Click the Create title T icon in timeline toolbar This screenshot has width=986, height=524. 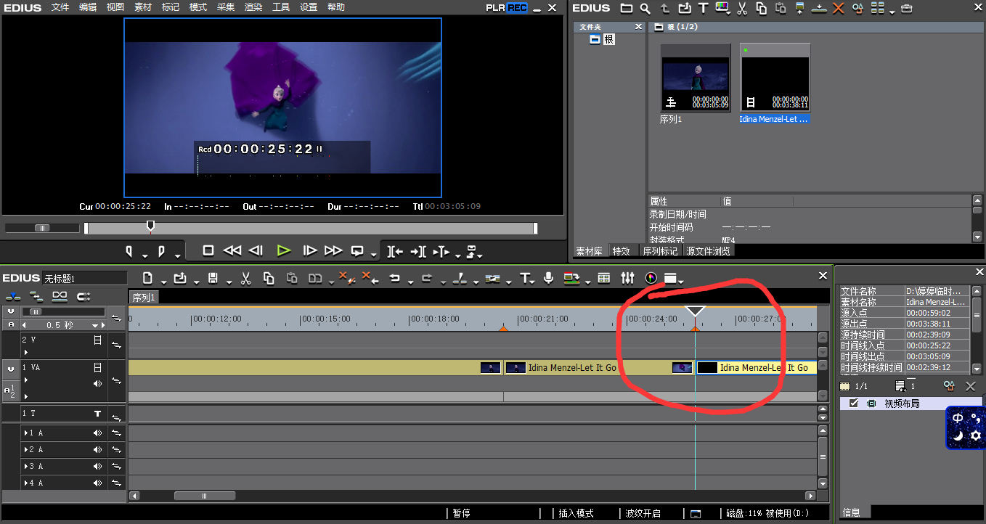526,278
